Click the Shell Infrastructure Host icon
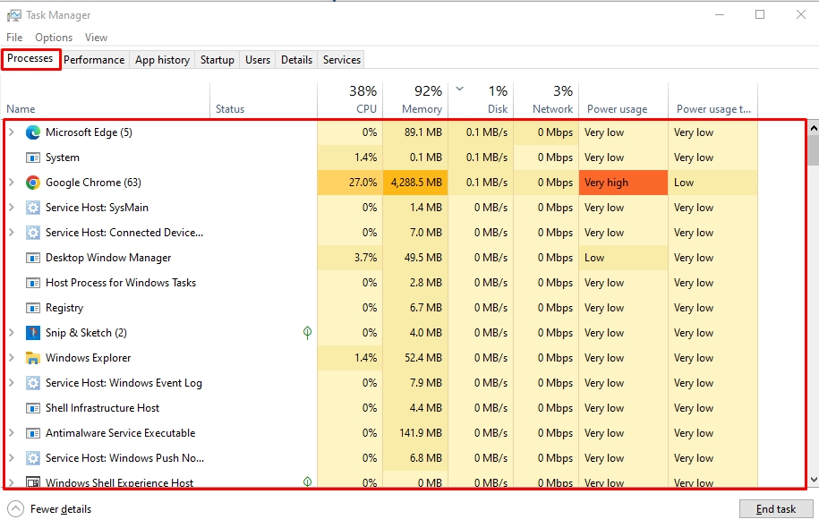Image resolution: width=819 pixels, height=528 pixels. click(33, 408)
